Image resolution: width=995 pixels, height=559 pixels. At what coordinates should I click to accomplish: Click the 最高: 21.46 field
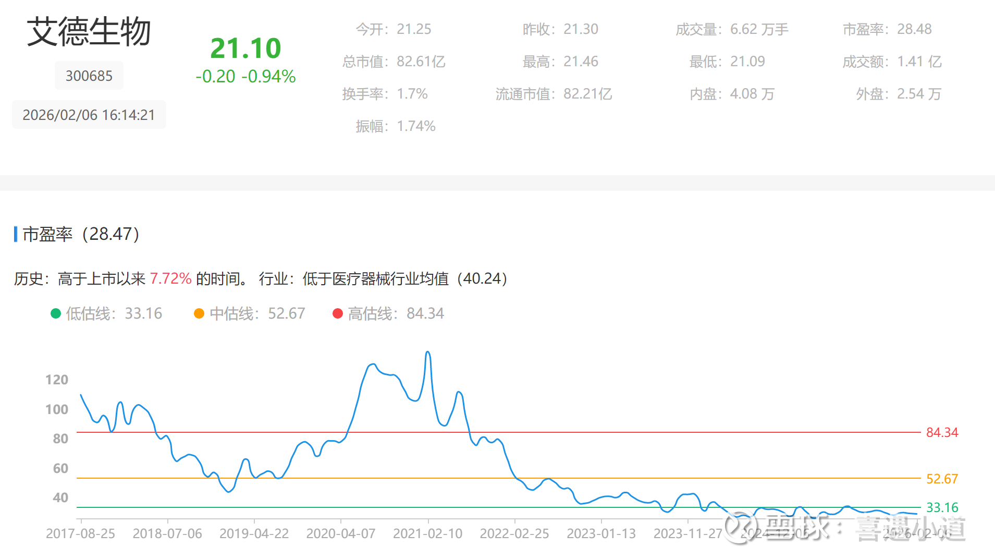[x=560, y=62]
